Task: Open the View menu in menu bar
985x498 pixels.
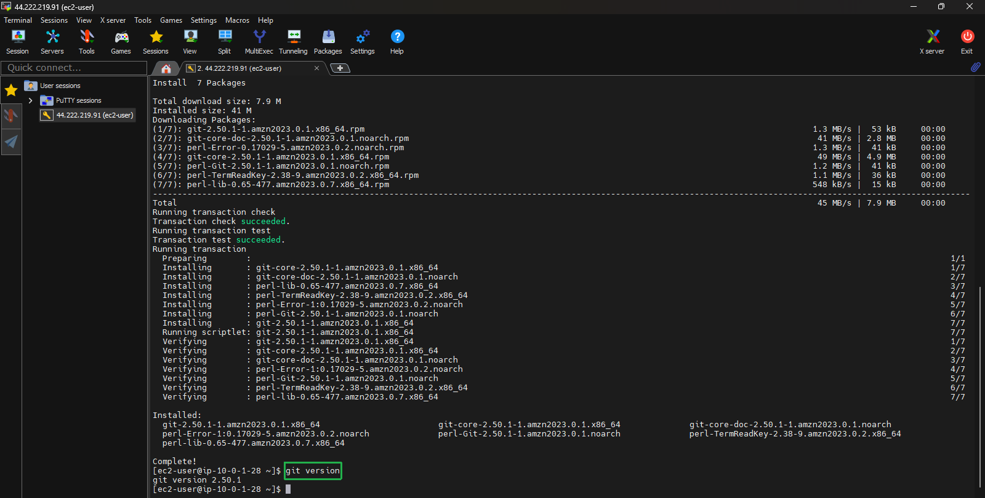Action: click(x=84, y=20)
